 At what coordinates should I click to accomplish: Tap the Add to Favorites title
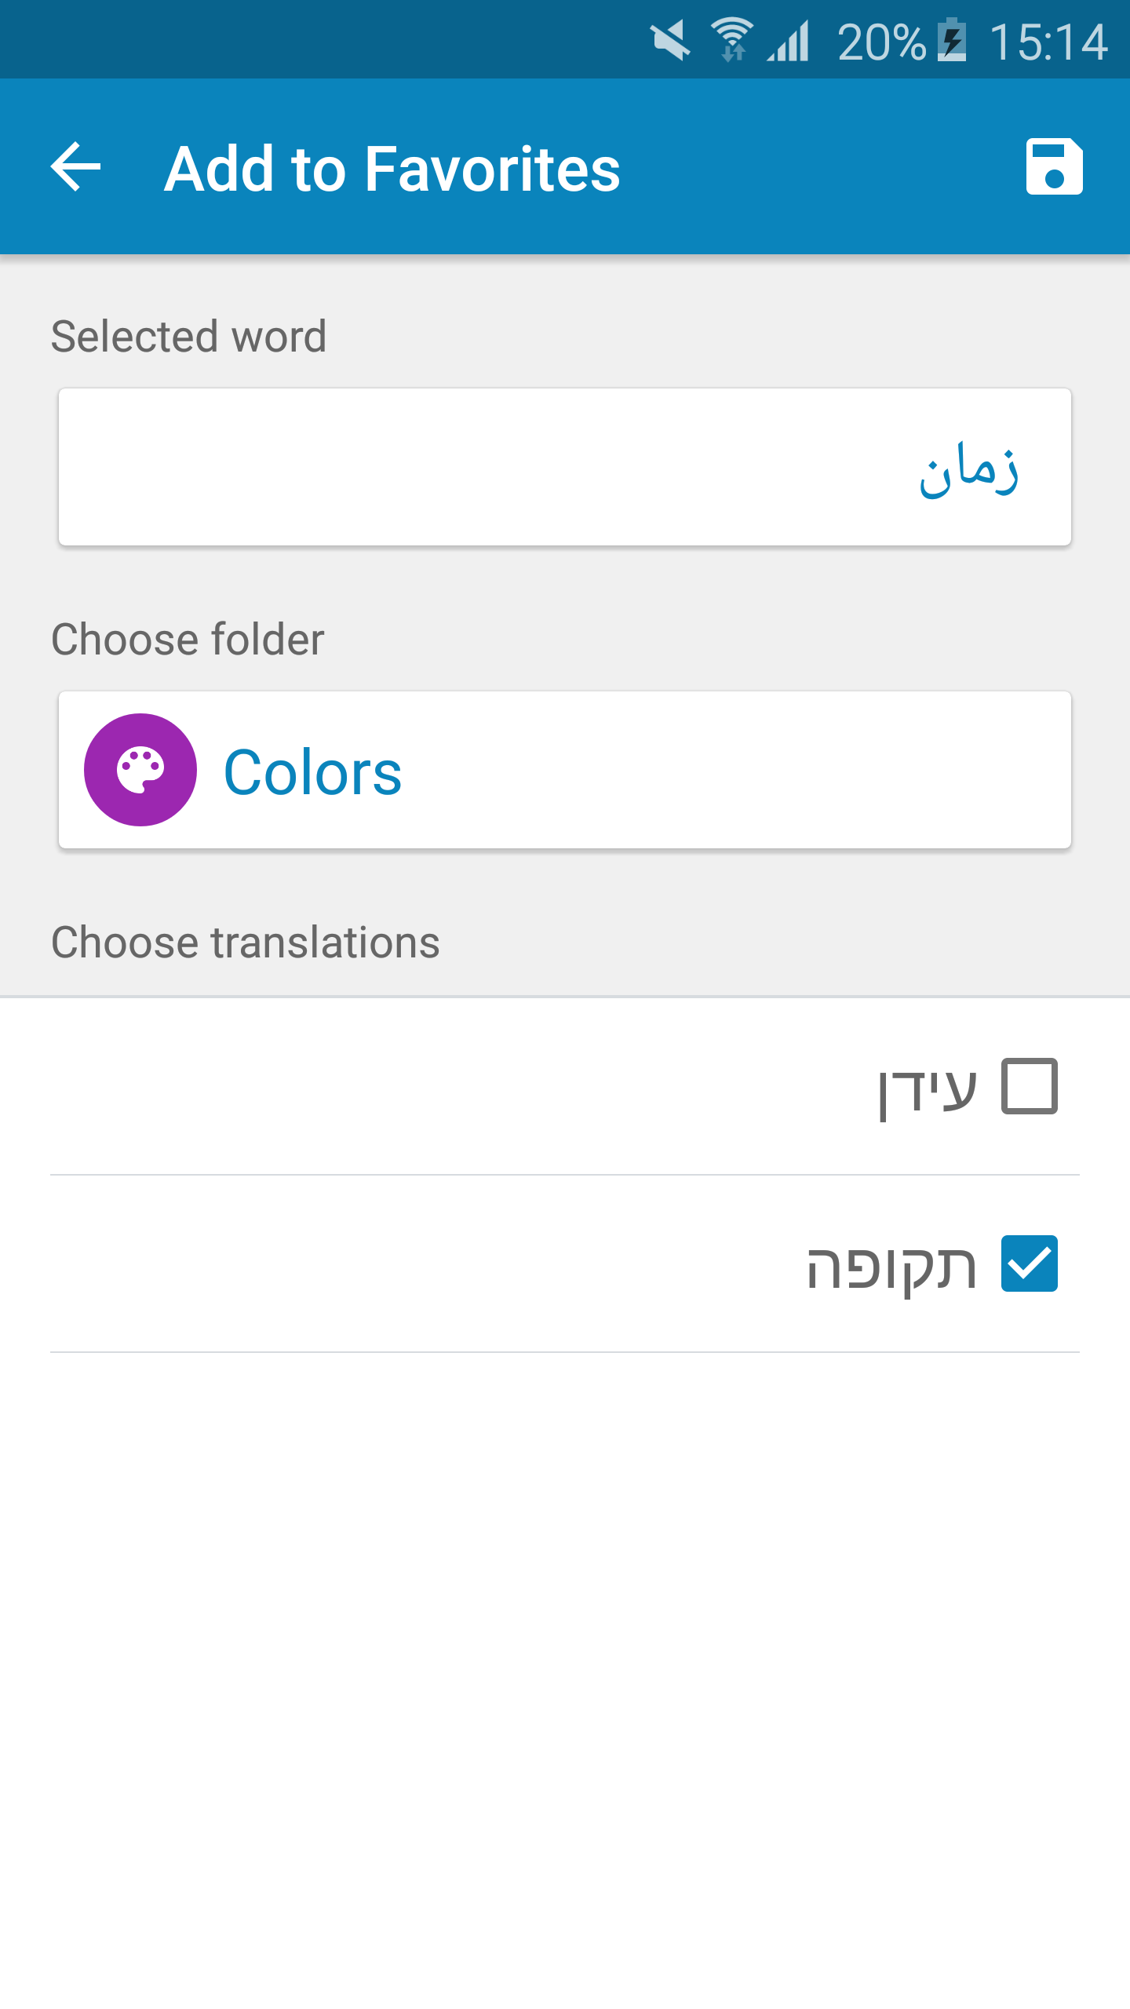[392, 169]
